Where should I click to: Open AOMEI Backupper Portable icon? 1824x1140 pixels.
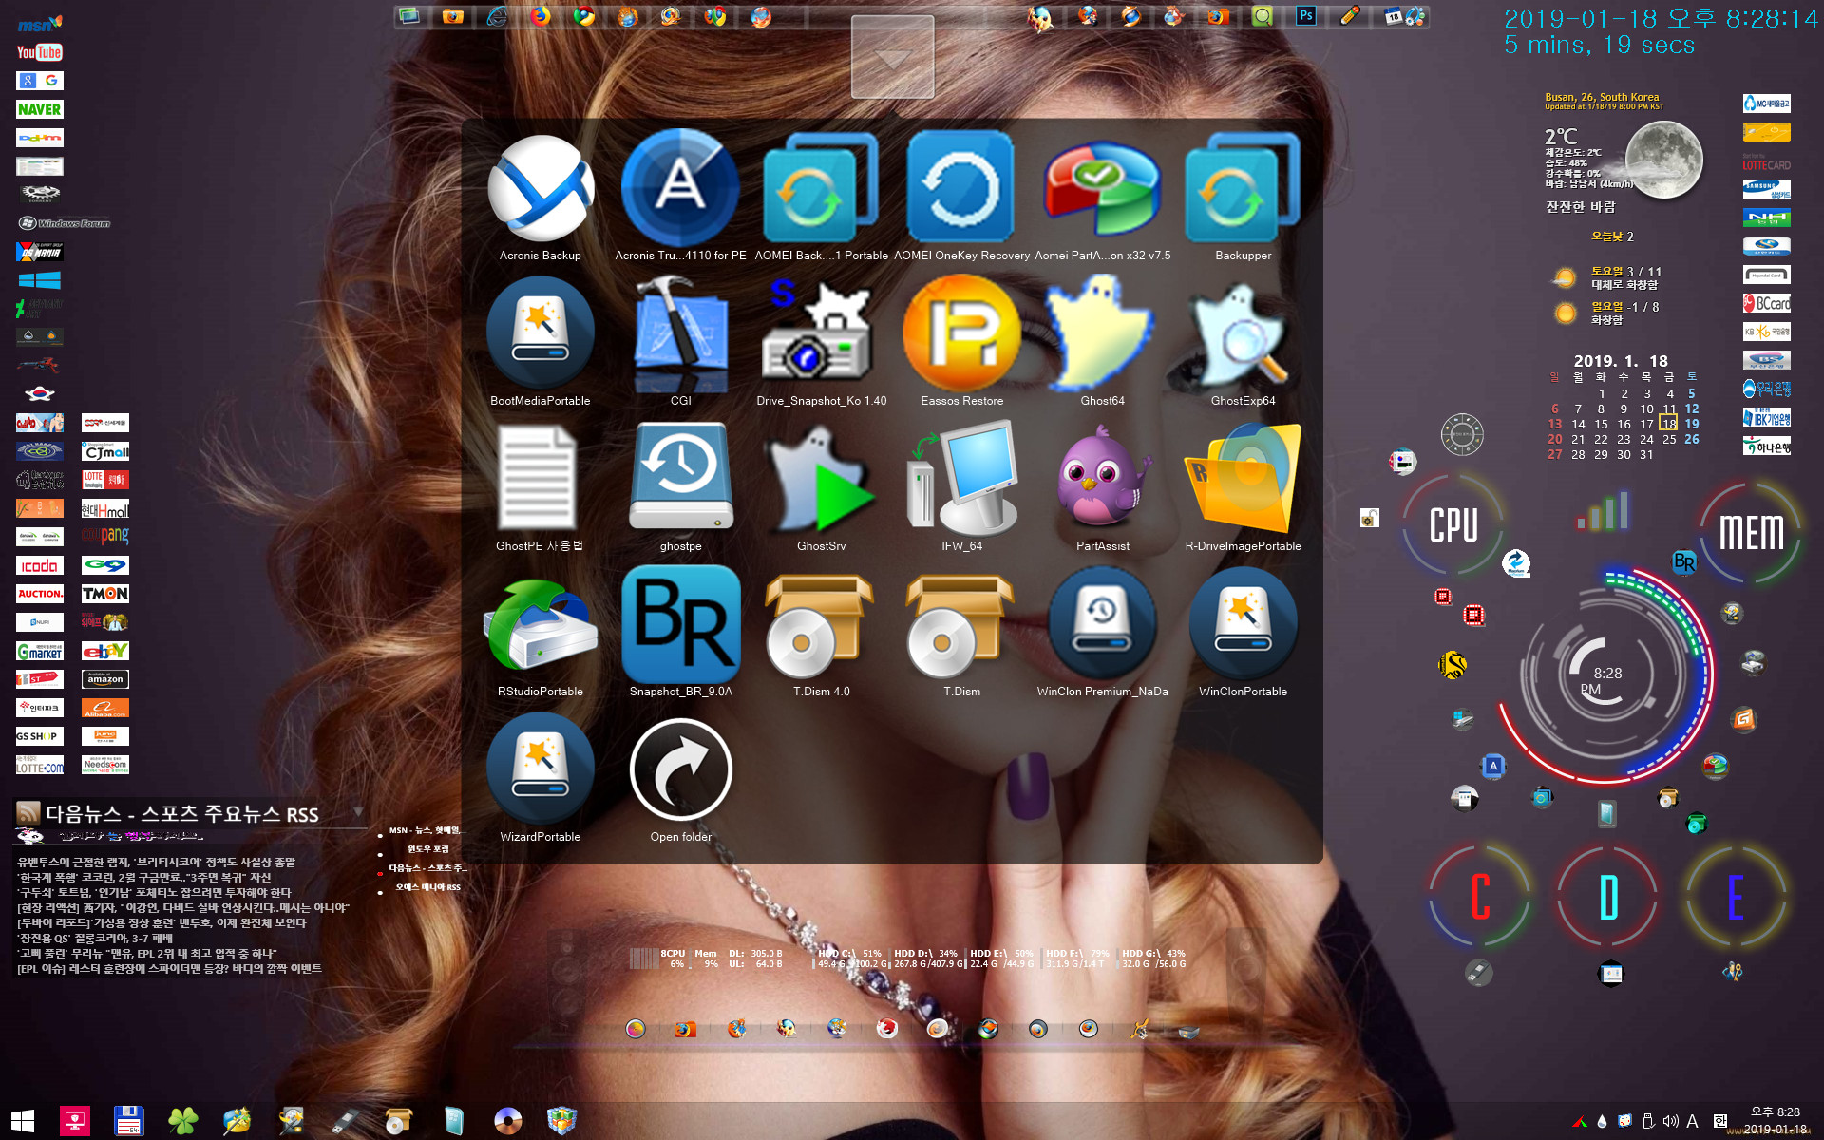click(x=821, y=188)
